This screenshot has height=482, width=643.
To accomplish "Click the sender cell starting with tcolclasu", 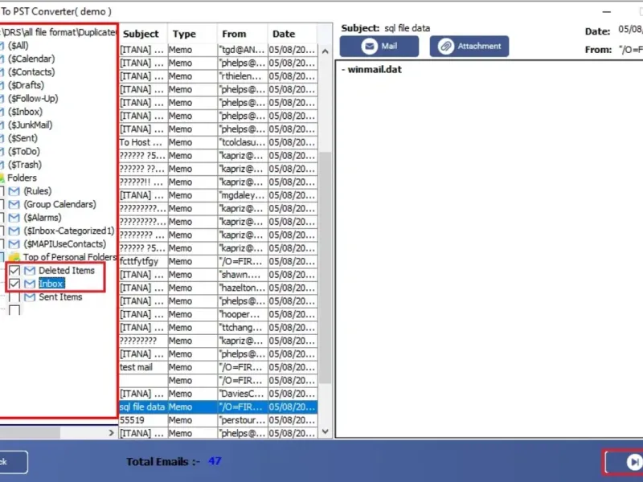I will [x=243, y=142].
